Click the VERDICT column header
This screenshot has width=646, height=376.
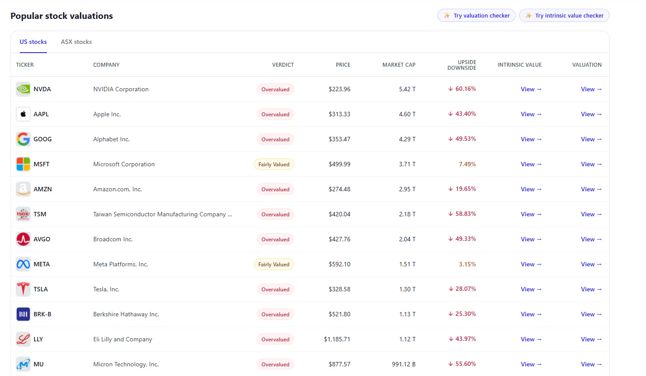click(283, 65)
